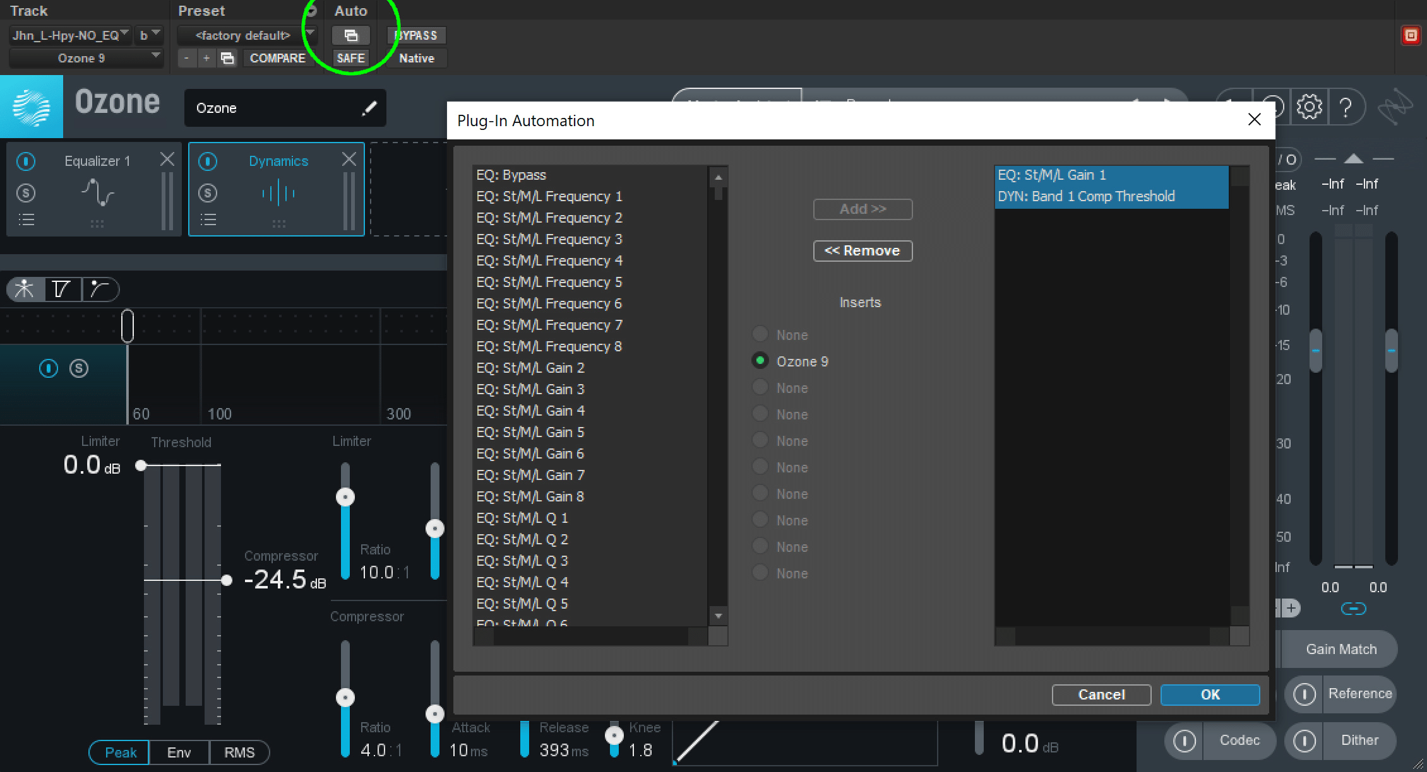Remove the Equalizer 1 module
1427x772 pixels.
[x=167, y=160]
